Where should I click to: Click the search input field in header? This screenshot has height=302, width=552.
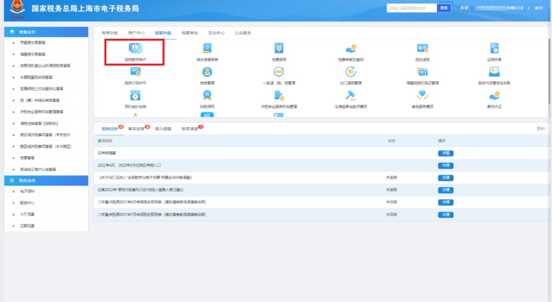(411, 8)
